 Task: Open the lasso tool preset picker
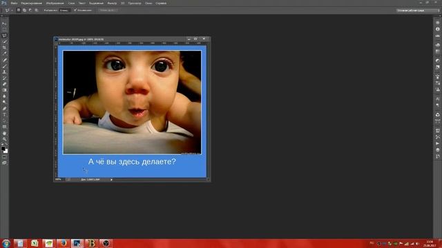coord(9,10)
